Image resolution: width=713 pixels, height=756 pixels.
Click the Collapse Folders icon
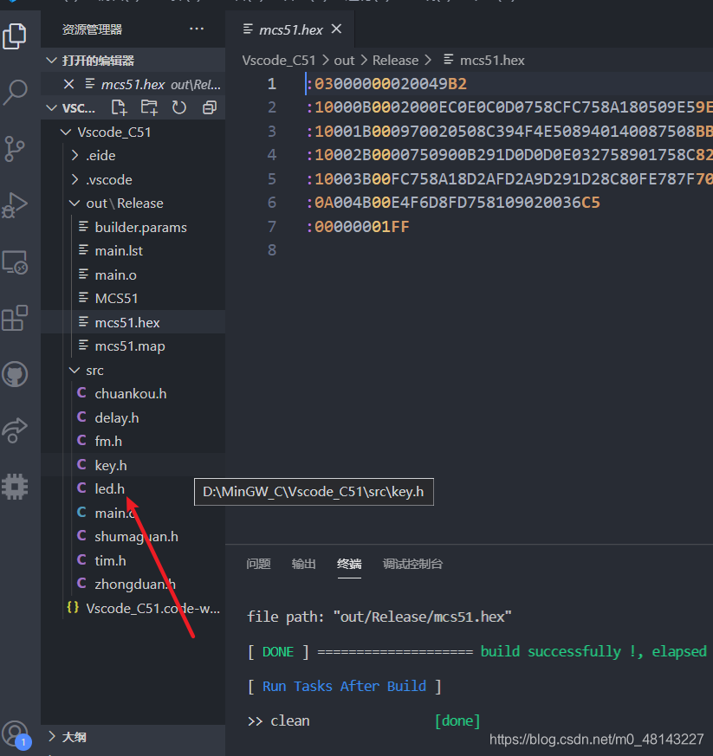[210, 107]
